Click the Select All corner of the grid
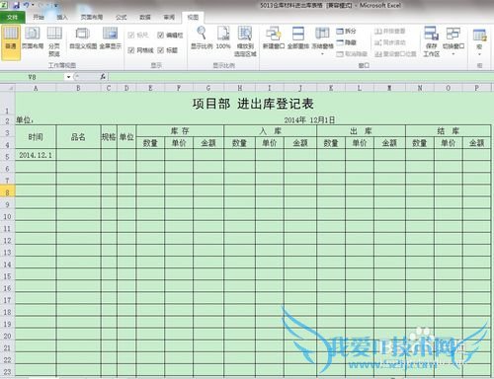 [x=7, y=88]
